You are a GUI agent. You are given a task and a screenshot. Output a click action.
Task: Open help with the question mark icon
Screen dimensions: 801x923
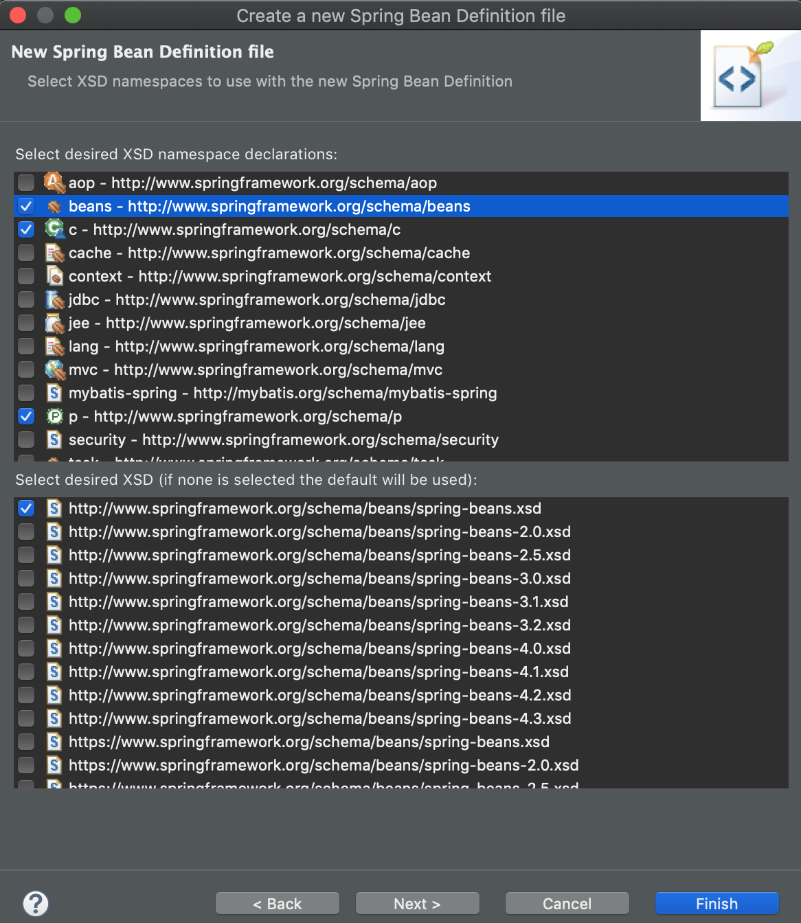coord(36,904)
